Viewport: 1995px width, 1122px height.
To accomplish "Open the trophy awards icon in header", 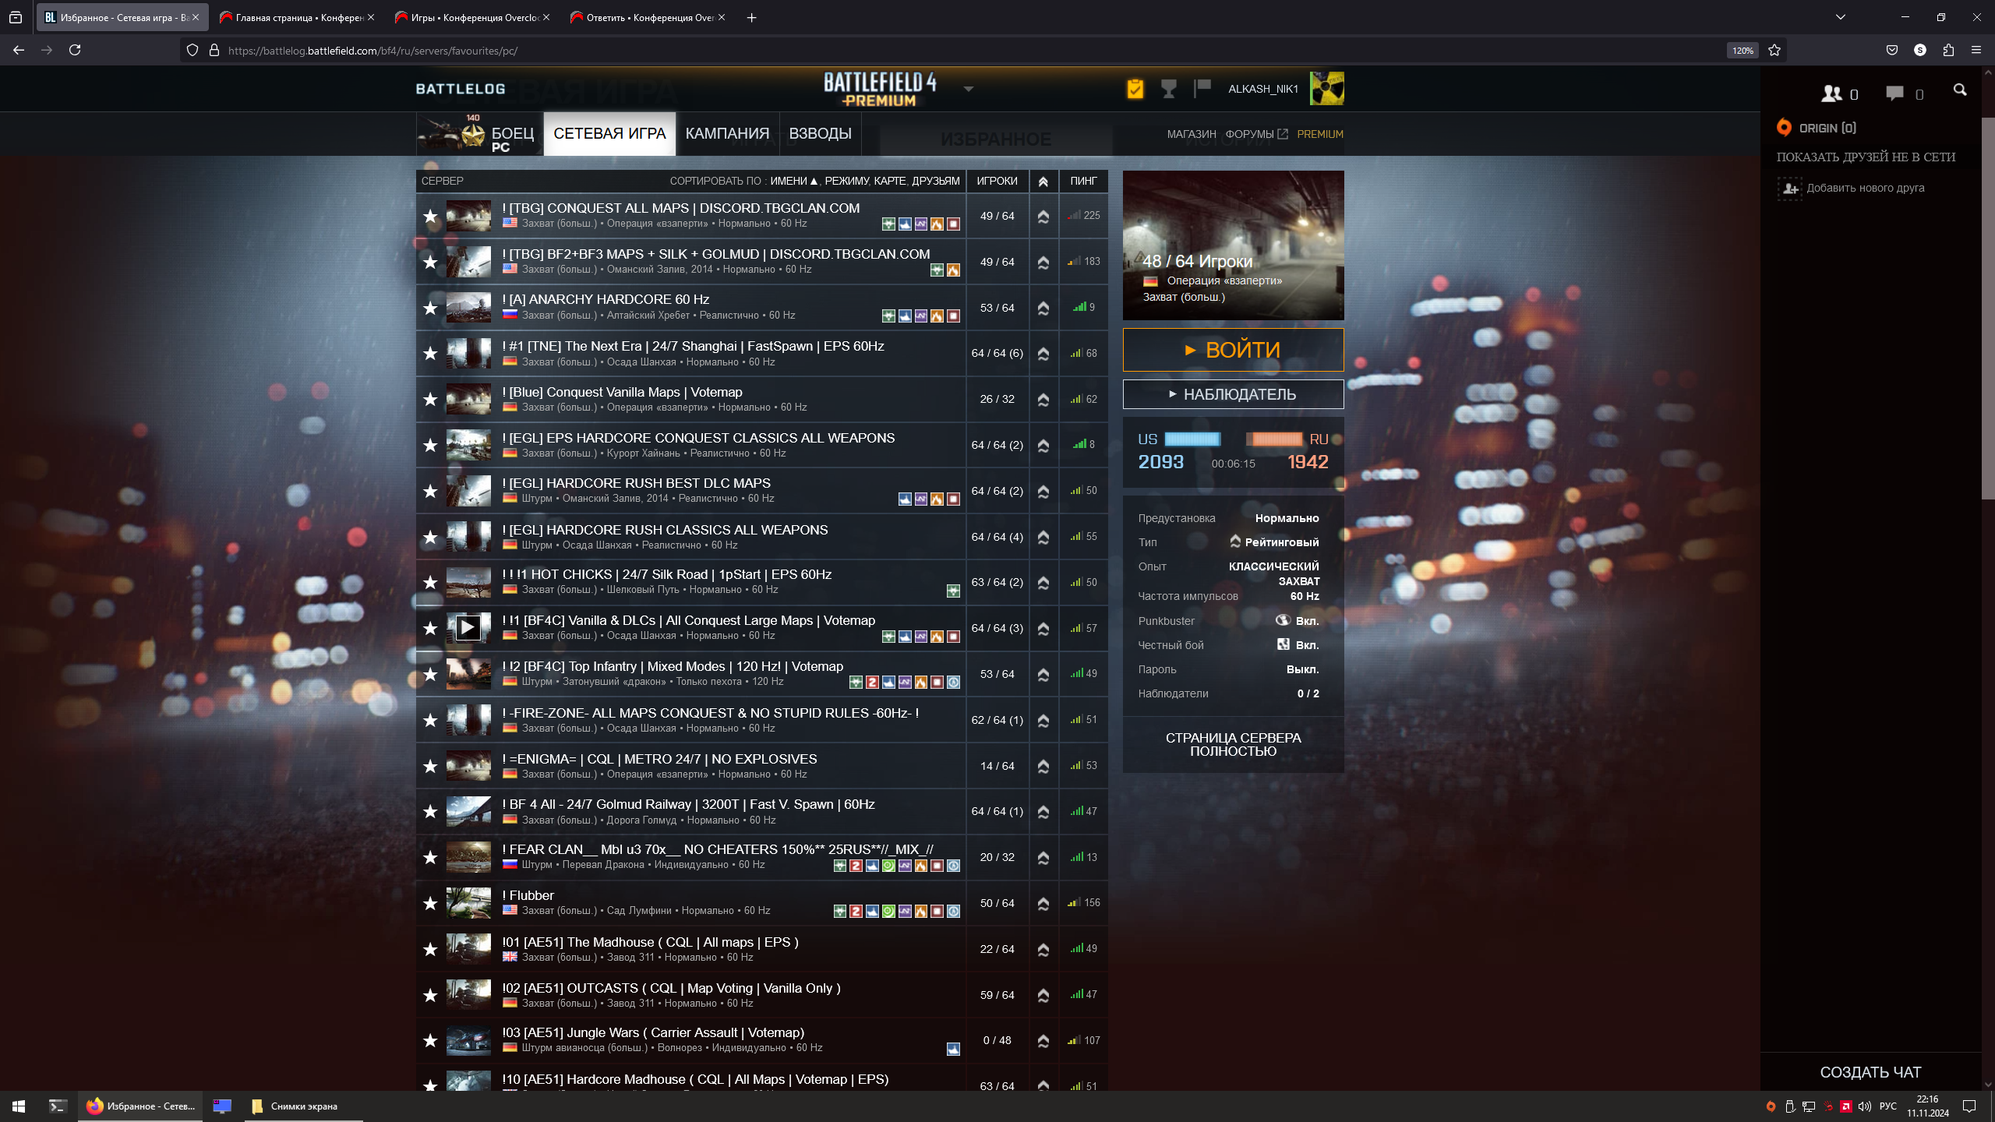I will tap(1168, 89).
